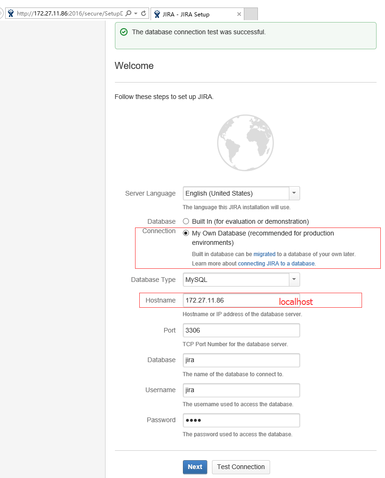385x478 pixels.
Task: Click the Port input field
Action: (241, 330)
